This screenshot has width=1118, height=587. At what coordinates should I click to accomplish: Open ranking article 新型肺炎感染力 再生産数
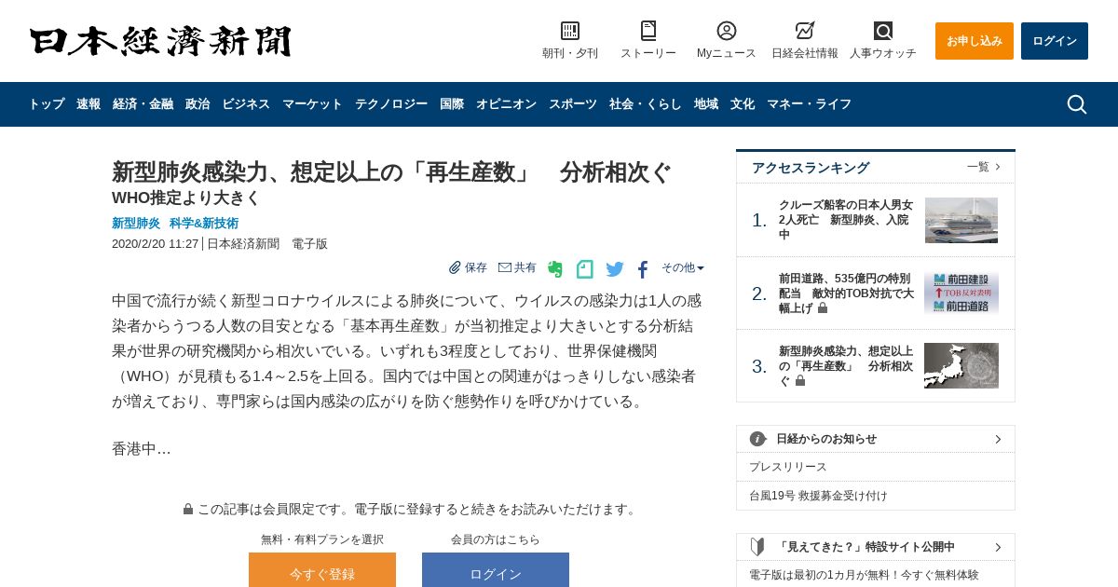[x=846, y=366]
